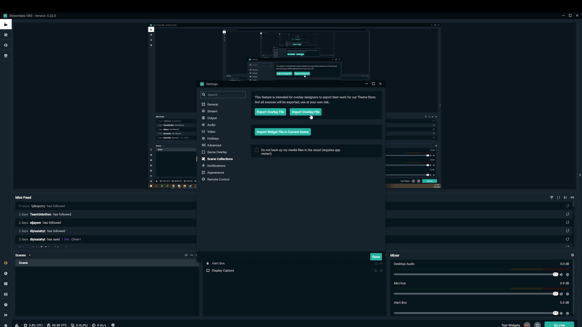Select Hotkeys in the Settings sidebar
The width and height of the screenshot is (582, 327).
(213, 139)
